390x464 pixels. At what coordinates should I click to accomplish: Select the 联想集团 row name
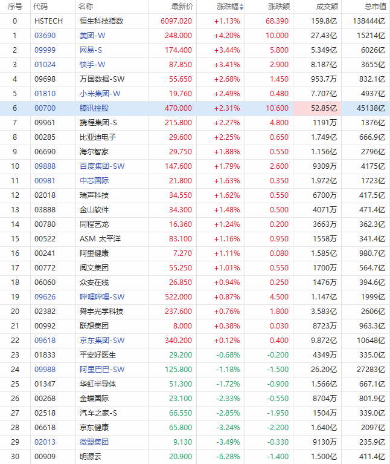pos(94,326)
